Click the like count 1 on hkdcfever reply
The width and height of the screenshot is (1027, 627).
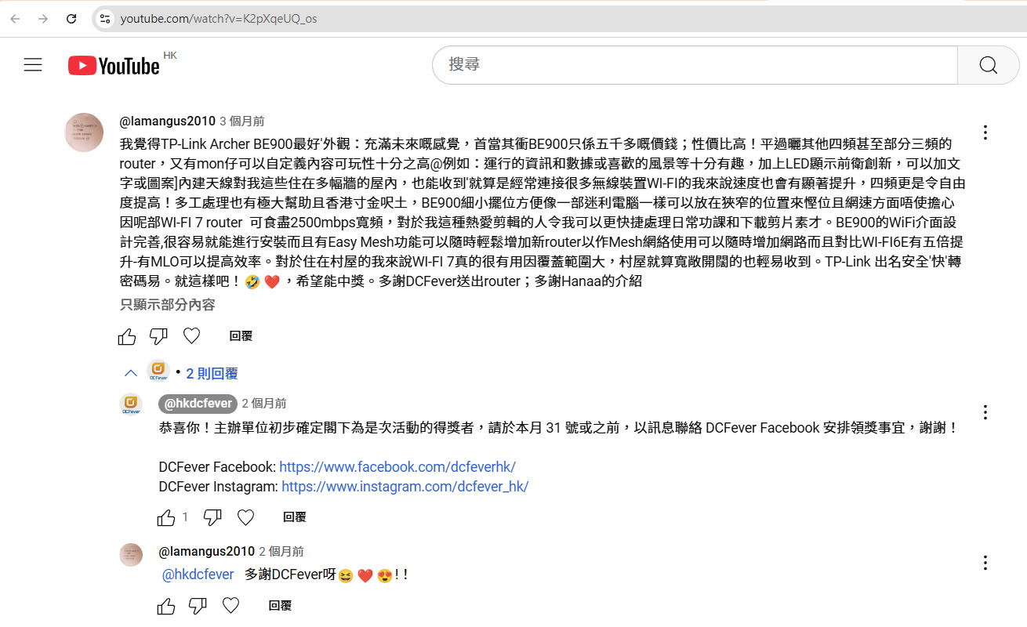[x=185, y=517]
